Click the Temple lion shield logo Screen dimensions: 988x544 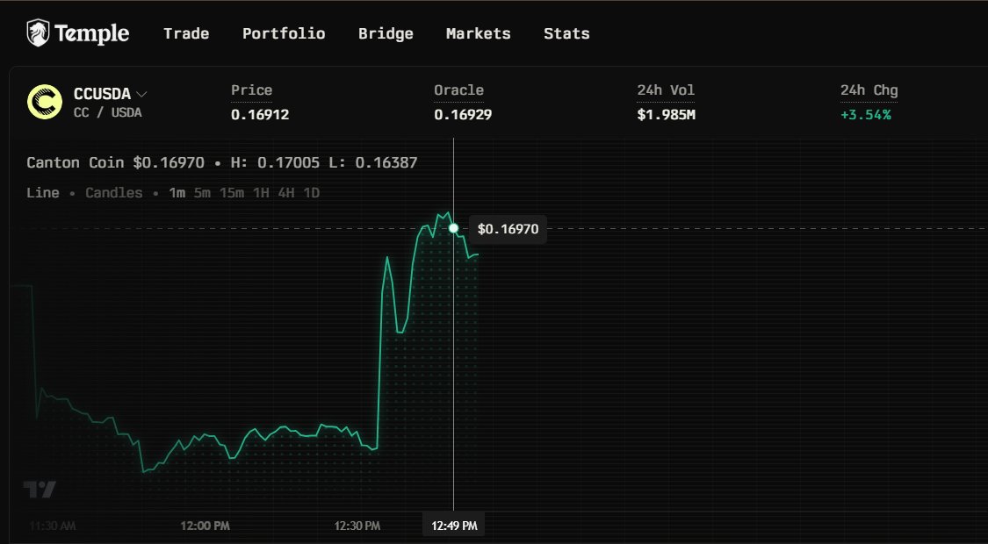click(38, 32)
